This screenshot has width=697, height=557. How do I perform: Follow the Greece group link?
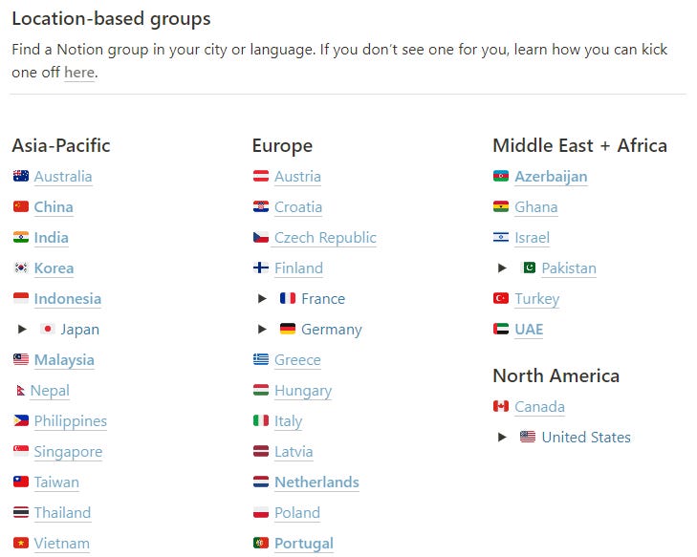297,360
